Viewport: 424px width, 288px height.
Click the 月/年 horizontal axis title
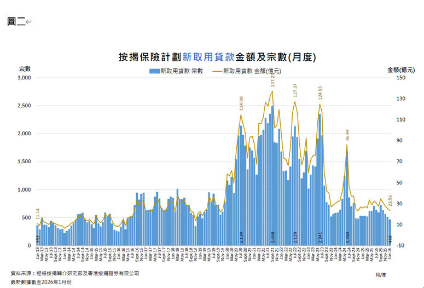coord(381,274)
